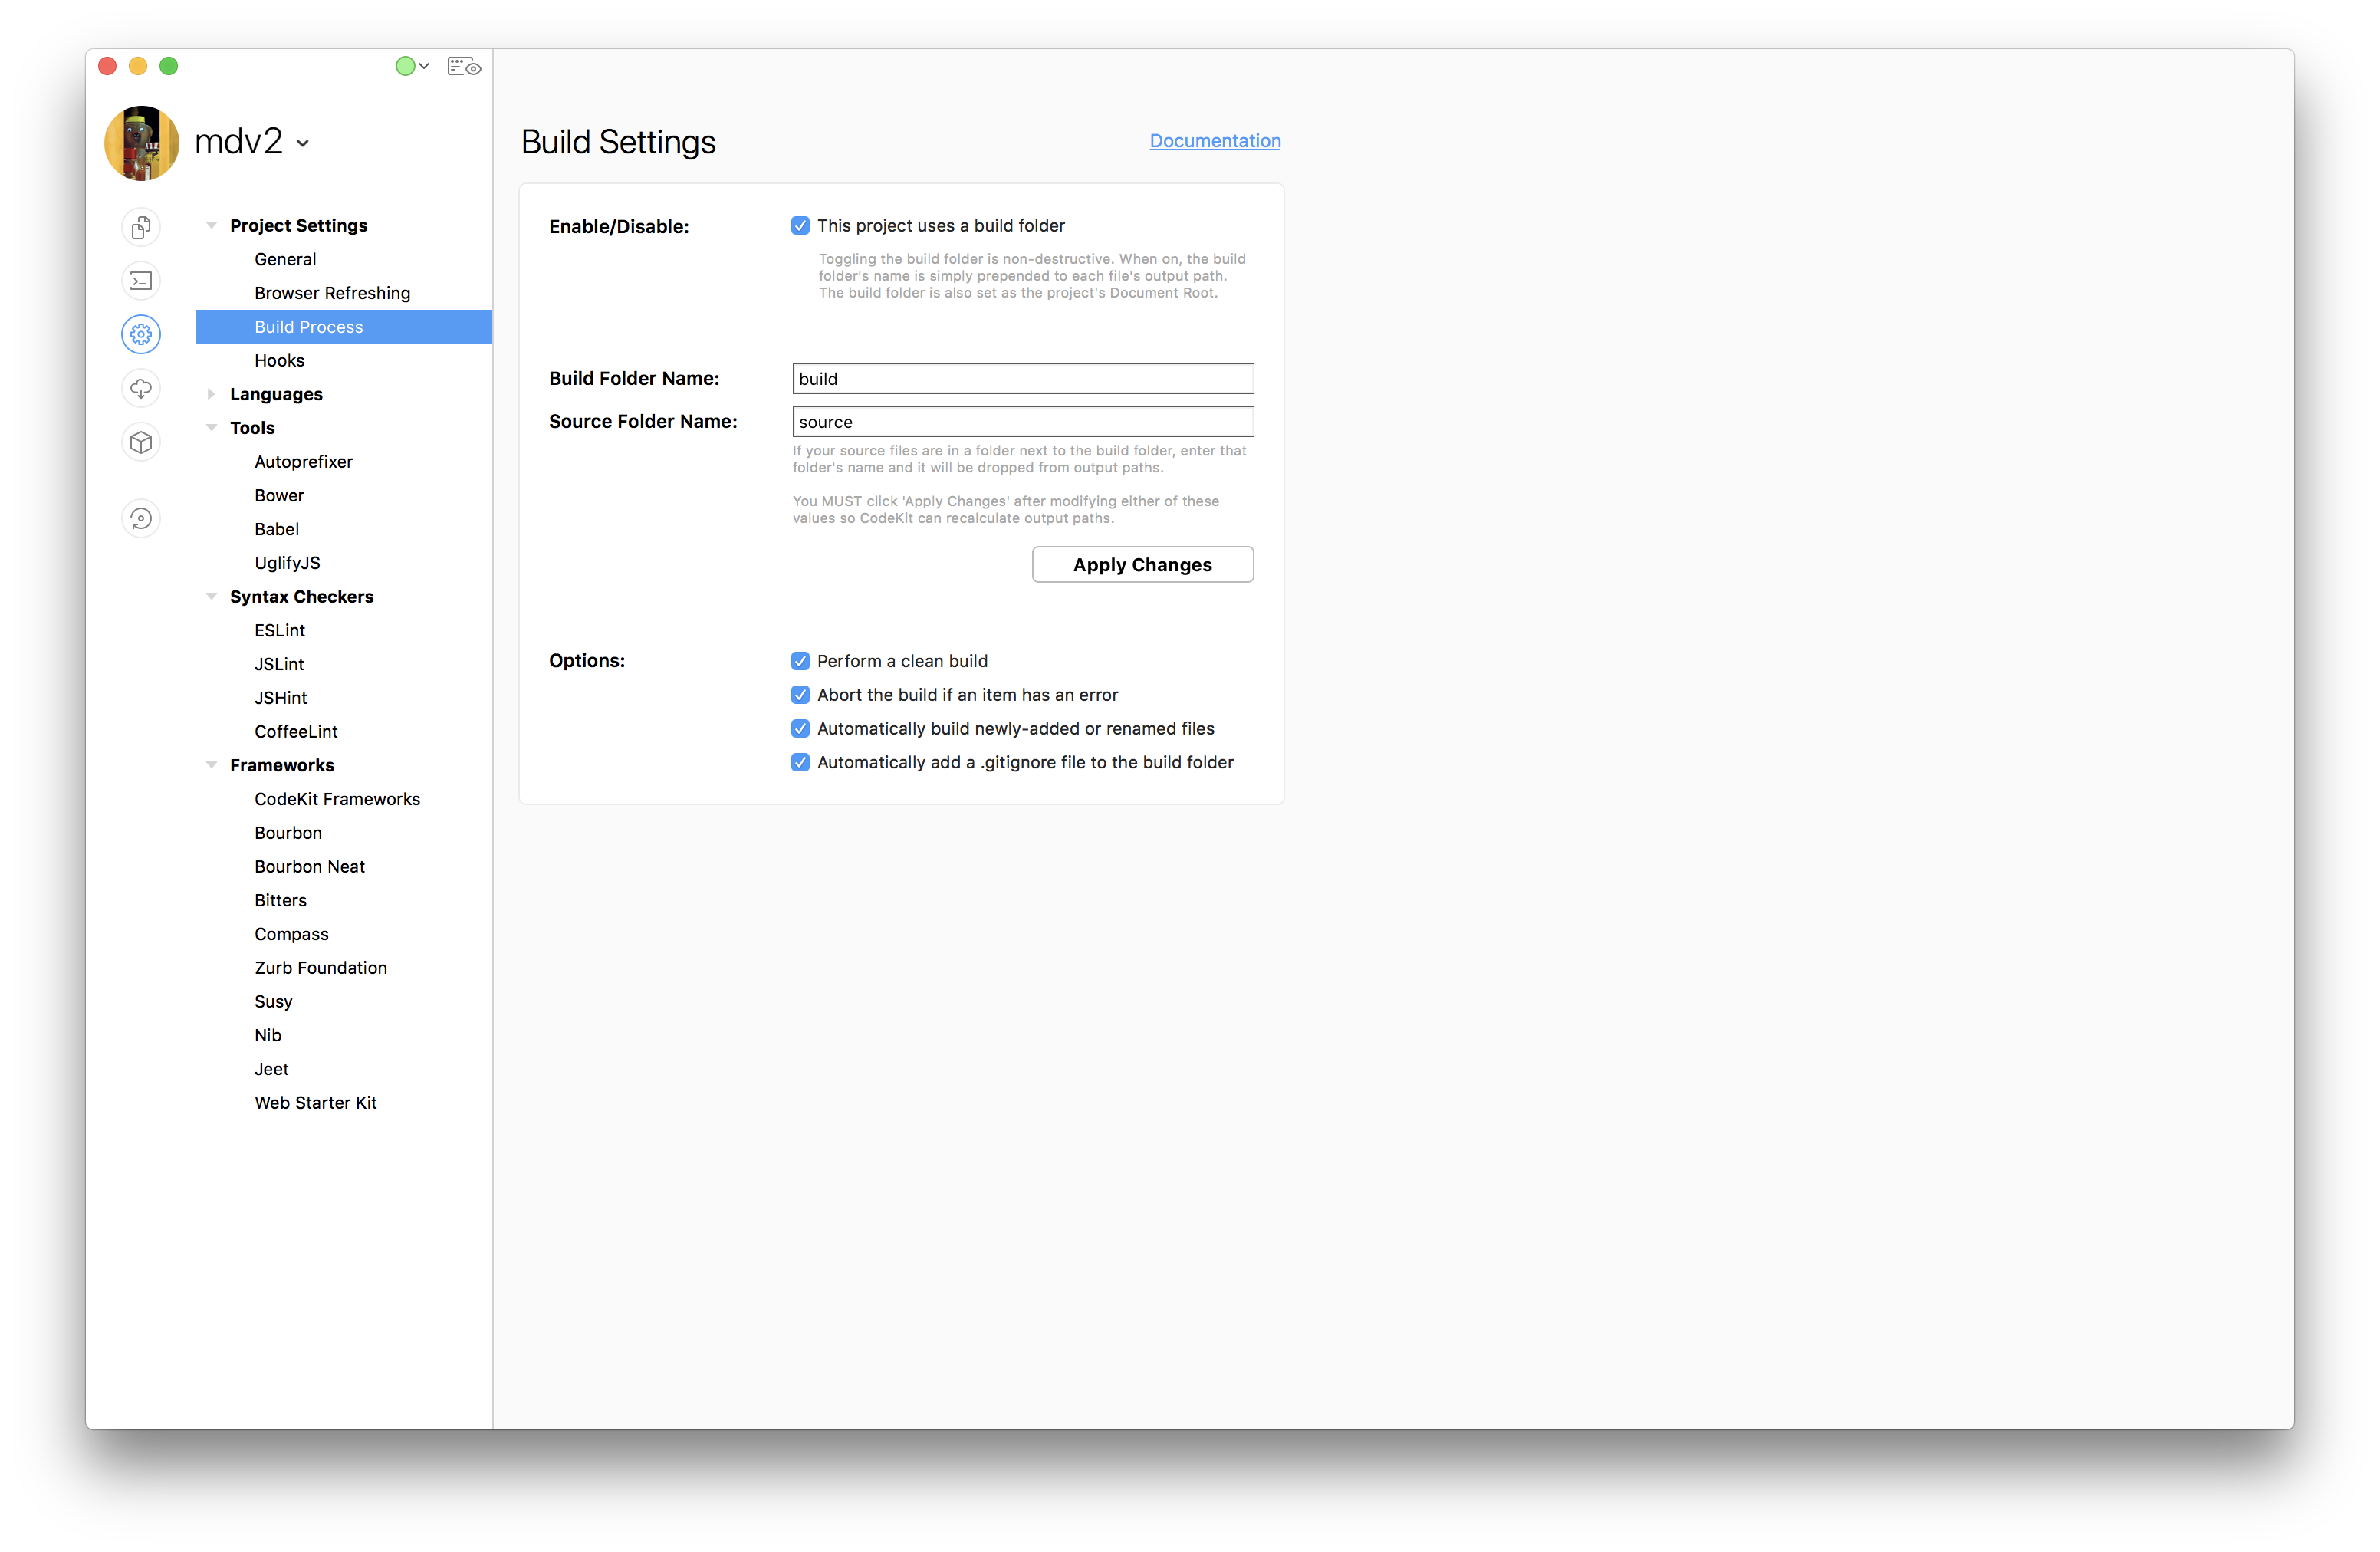
Task: Click the circular refresh sidebar icon
Action: [141, 518]
